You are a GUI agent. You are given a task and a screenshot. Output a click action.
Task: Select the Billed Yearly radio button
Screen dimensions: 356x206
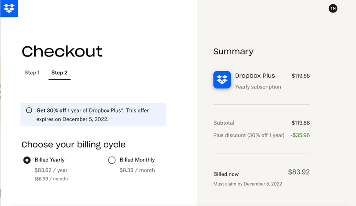[27, 160]
